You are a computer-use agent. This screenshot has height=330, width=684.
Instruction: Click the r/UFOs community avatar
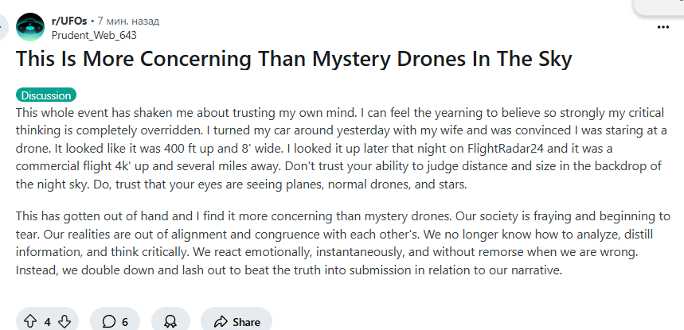[30, 27]
